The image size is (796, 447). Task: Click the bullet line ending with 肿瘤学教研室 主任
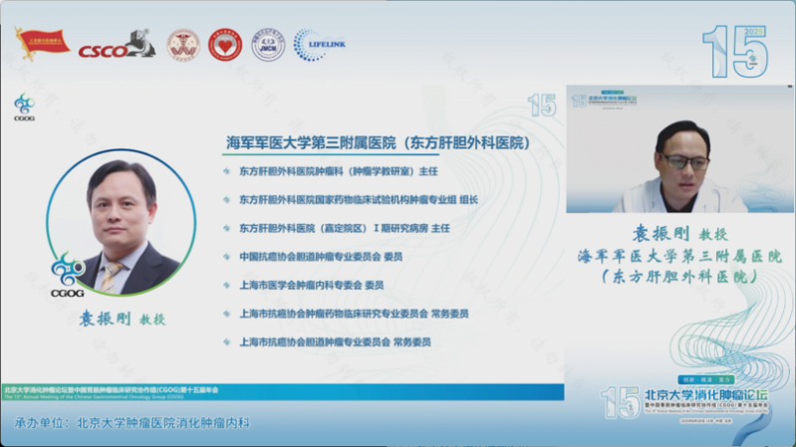[x=344, y=170]
